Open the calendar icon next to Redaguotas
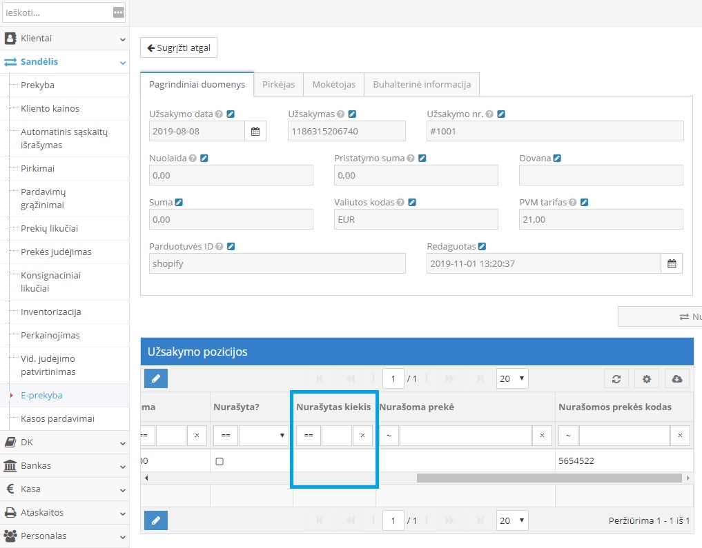702x548 pixels. [x=672, y=263]
